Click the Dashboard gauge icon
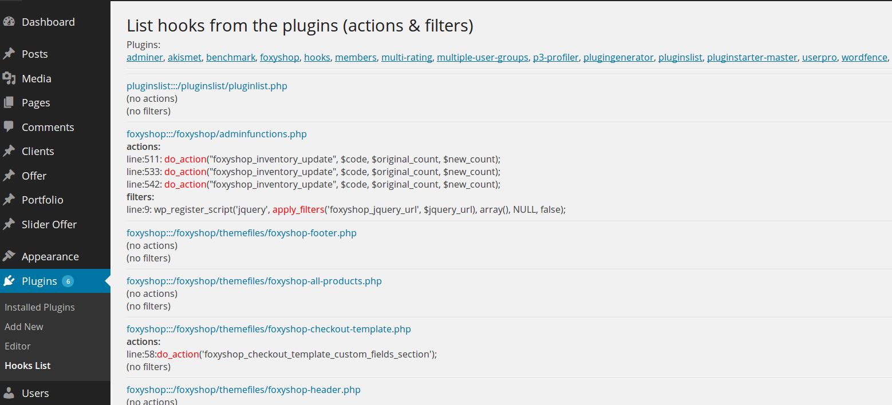 click(9, 22)
